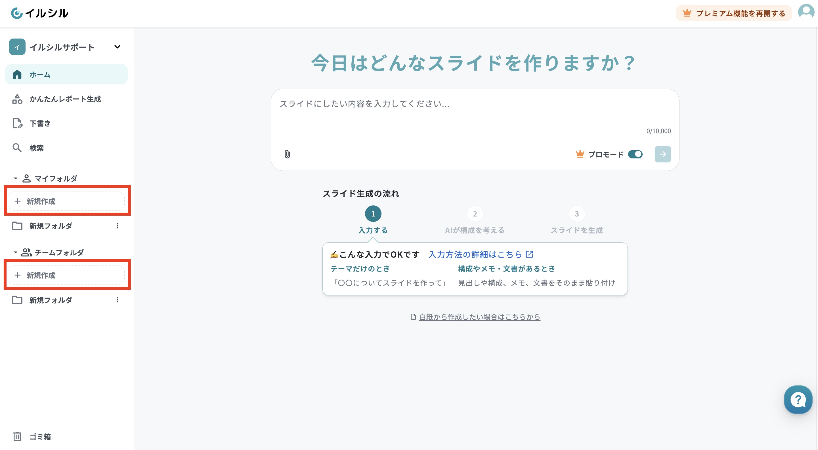Viewport: 818px width, 450px height.
Task: Click the 0/10,000 character counter
Action: (x=658, y=131)
